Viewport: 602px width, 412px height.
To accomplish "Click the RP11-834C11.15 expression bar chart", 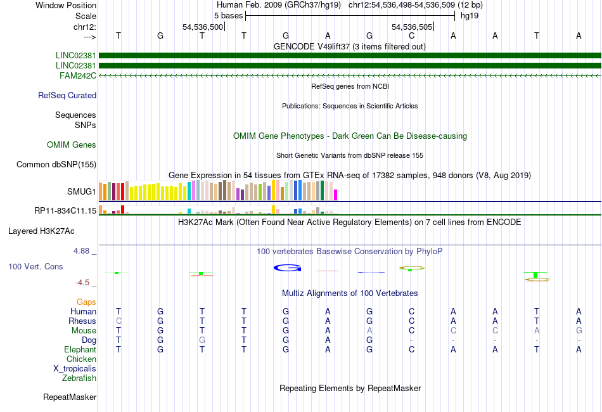I will [x=218, y=210].
